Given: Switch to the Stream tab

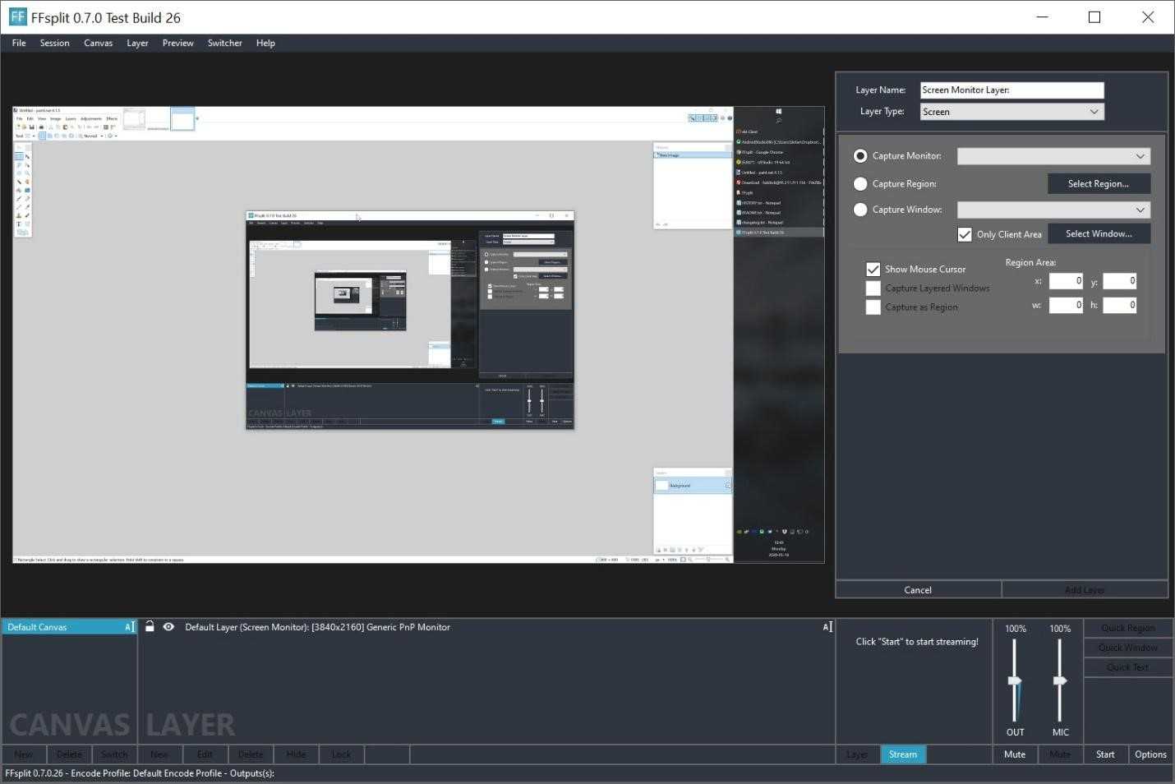Looking at the screenshot, I should tap(902, 754).
